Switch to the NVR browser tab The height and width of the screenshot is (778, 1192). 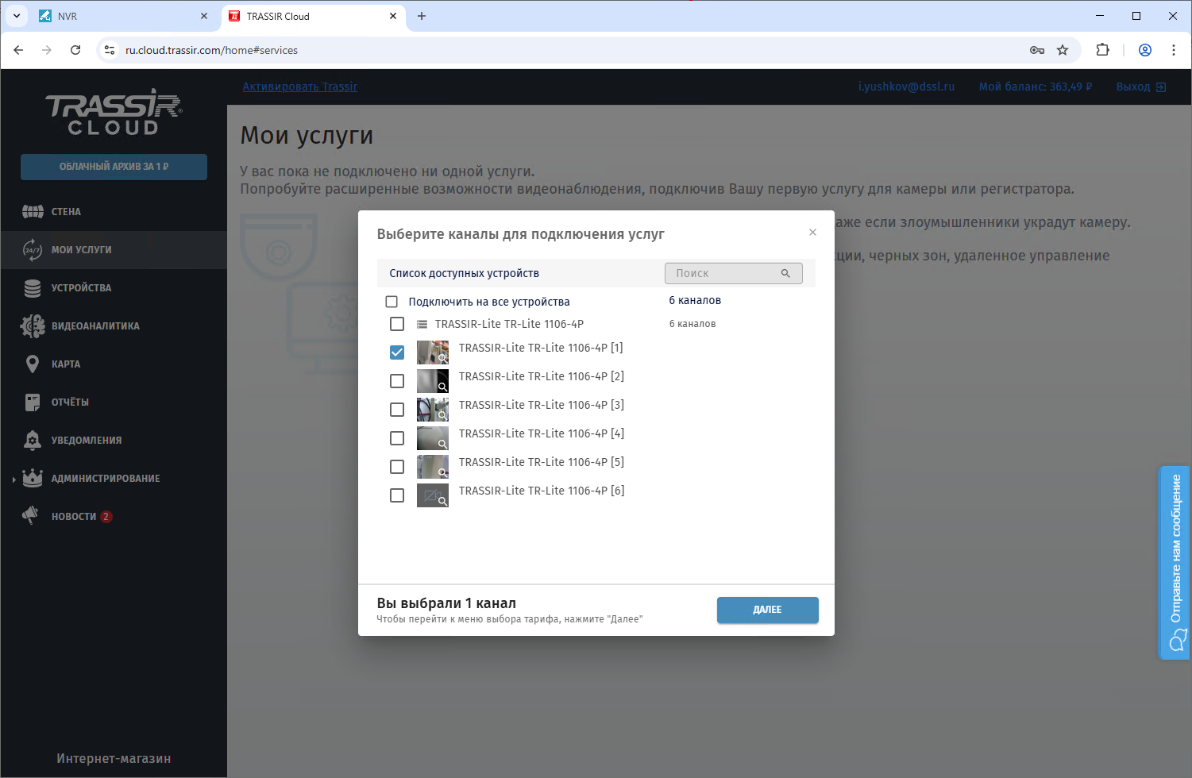click(x=123, y=16)
